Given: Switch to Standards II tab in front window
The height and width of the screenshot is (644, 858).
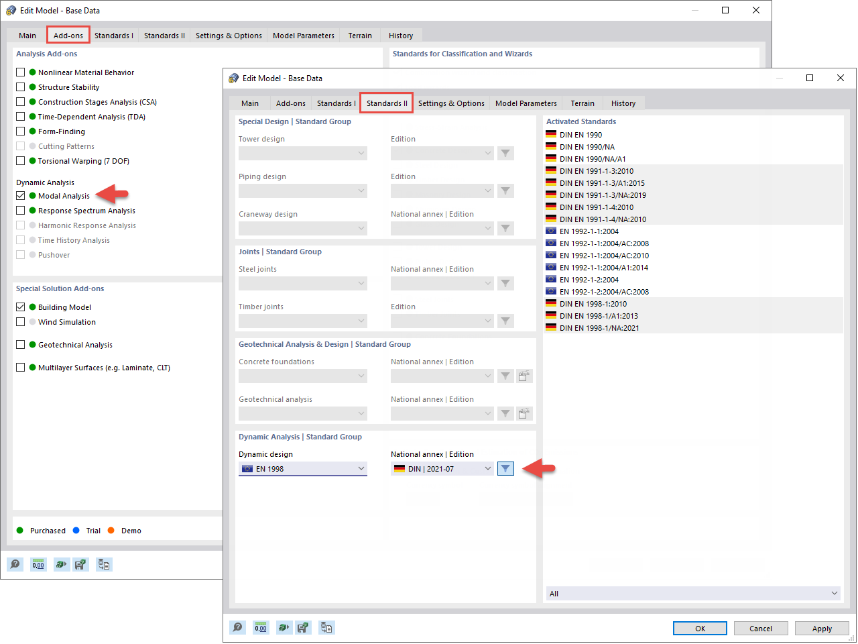Looking at the screenshot, I should point(387,103).
